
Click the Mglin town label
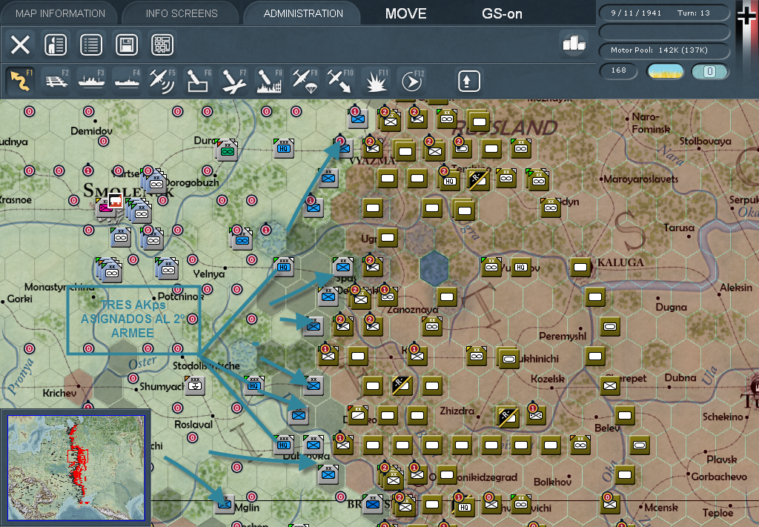[x=247, y=508]
